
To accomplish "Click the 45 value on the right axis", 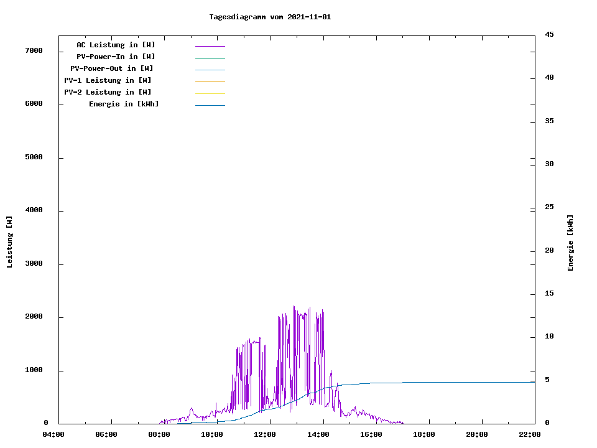I will click(549, 34).
